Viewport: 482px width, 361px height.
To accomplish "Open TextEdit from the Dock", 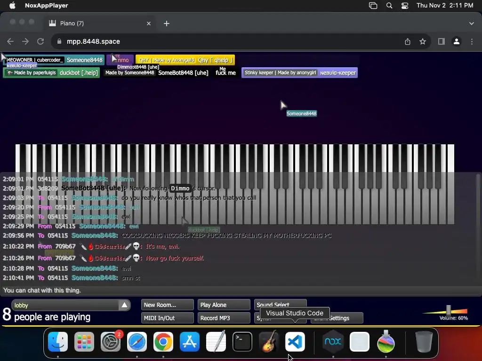I will tap(216, 342).
